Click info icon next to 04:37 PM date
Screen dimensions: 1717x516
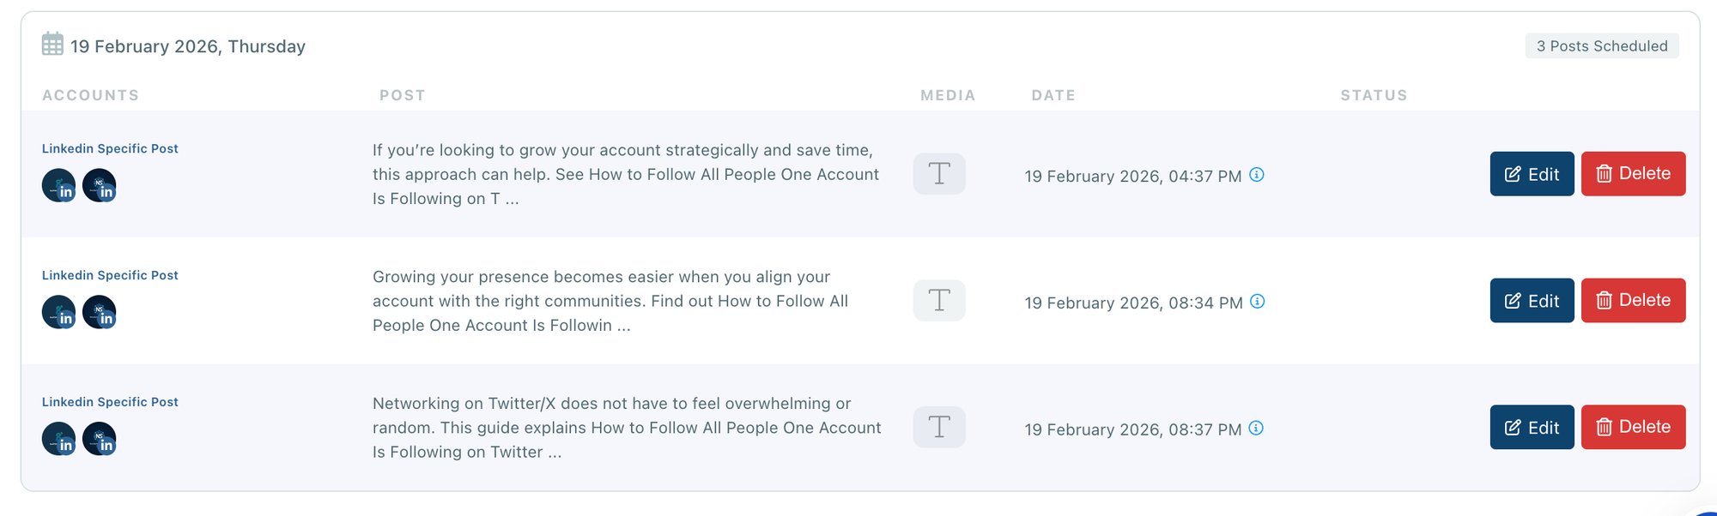coord(1257,175)
